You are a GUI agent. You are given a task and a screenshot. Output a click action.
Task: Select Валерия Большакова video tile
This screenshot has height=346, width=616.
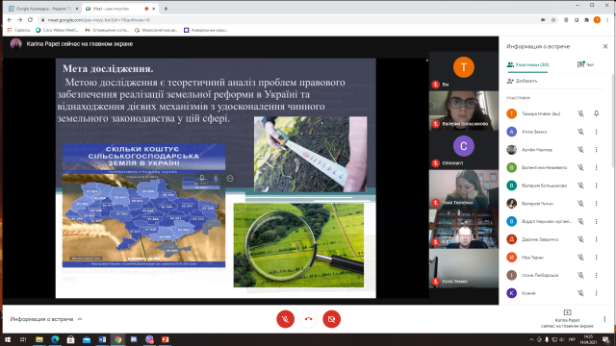click(464, 111)
